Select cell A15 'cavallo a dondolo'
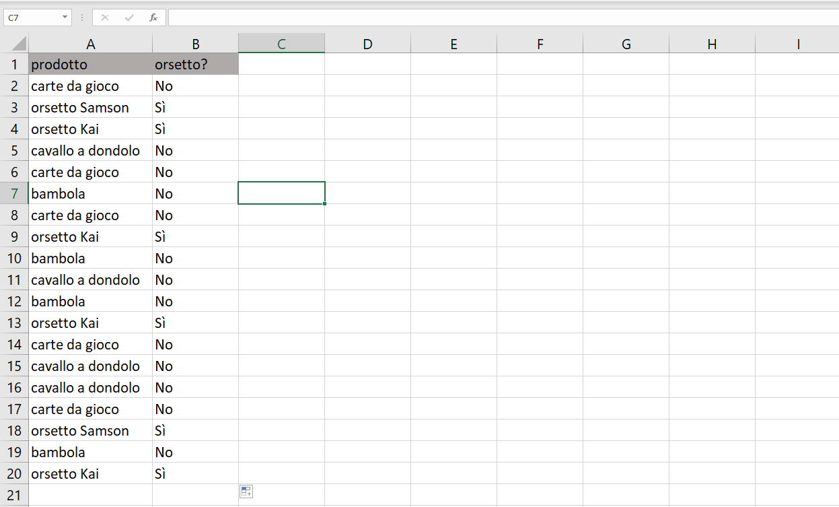The width and height of the screenshot is (839, 507). tap(90, 366)
